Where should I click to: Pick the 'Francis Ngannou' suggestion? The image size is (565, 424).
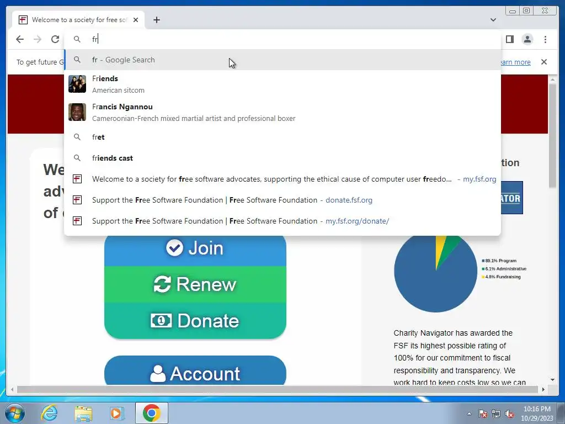(x=282, y=112)
